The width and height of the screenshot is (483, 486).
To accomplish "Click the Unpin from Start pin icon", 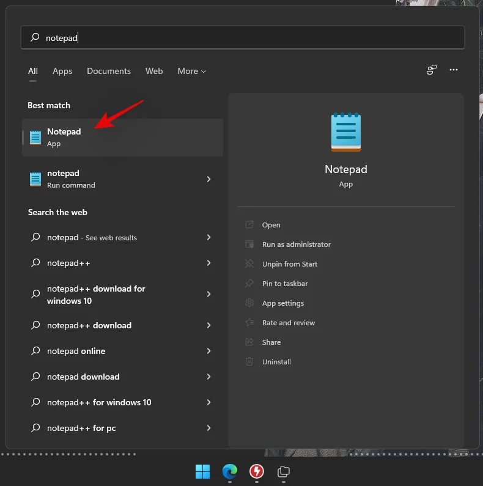I will click(x=249, y=263).
